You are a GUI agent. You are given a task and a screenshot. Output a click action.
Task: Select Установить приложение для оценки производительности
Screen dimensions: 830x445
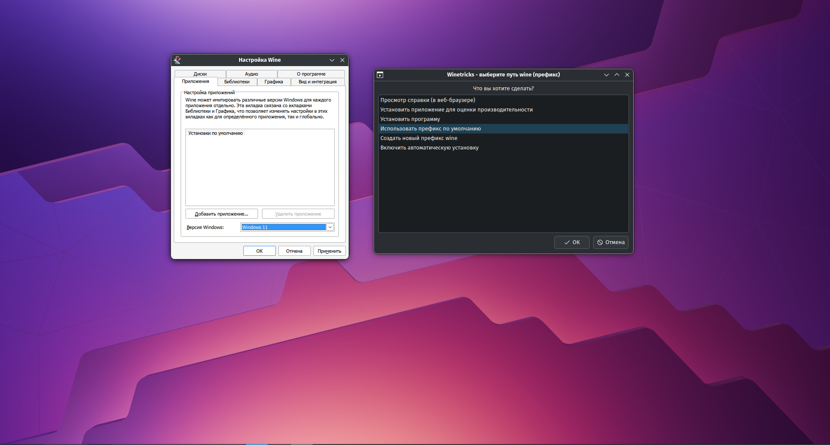[504, 110]
